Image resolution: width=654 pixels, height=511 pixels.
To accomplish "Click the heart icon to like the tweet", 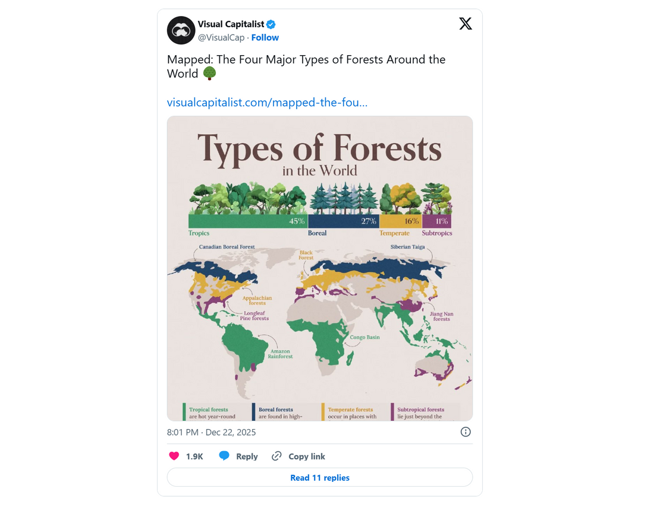I will (x=174, y=456).
